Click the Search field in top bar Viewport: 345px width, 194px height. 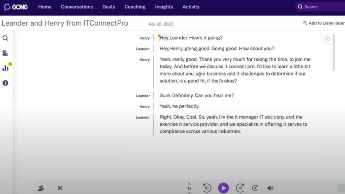click(x=320, y=7)
